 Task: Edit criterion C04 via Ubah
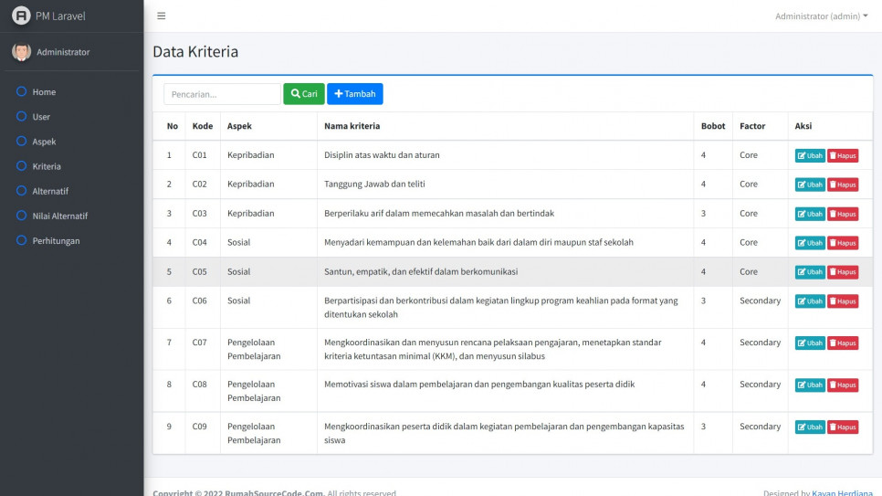pos(810,243)
